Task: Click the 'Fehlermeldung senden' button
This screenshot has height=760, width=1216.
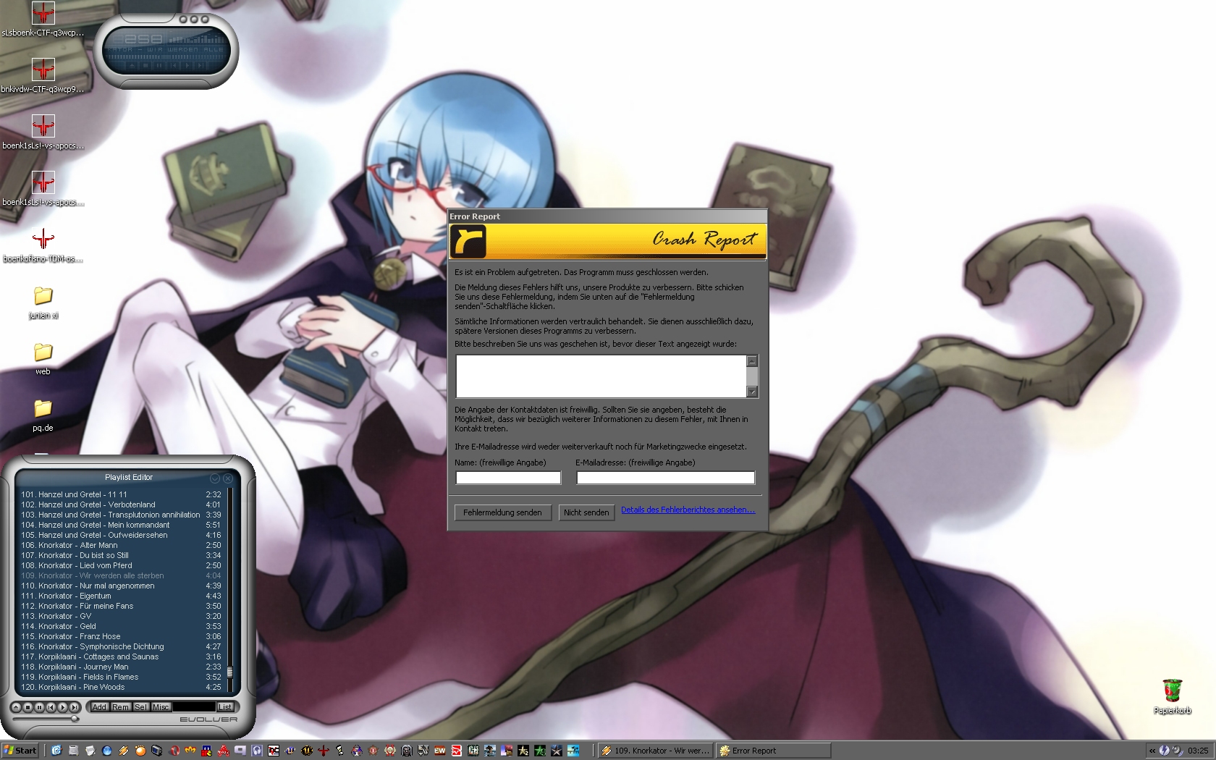Action: pyautogui.click(x=502, y=512)
